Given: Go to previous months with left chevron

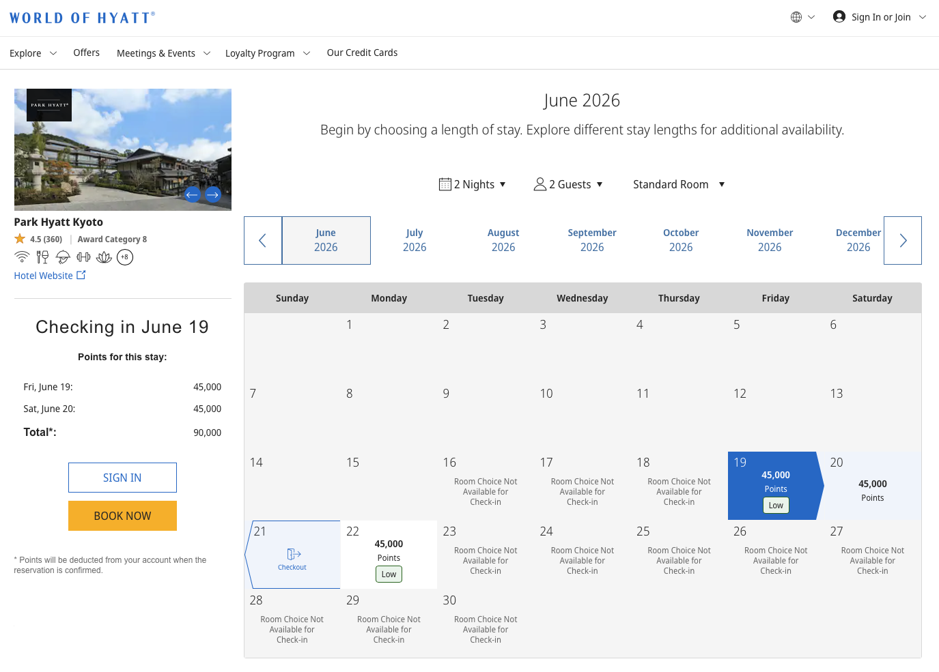Looking at the screenshot, I should [263, 240].
